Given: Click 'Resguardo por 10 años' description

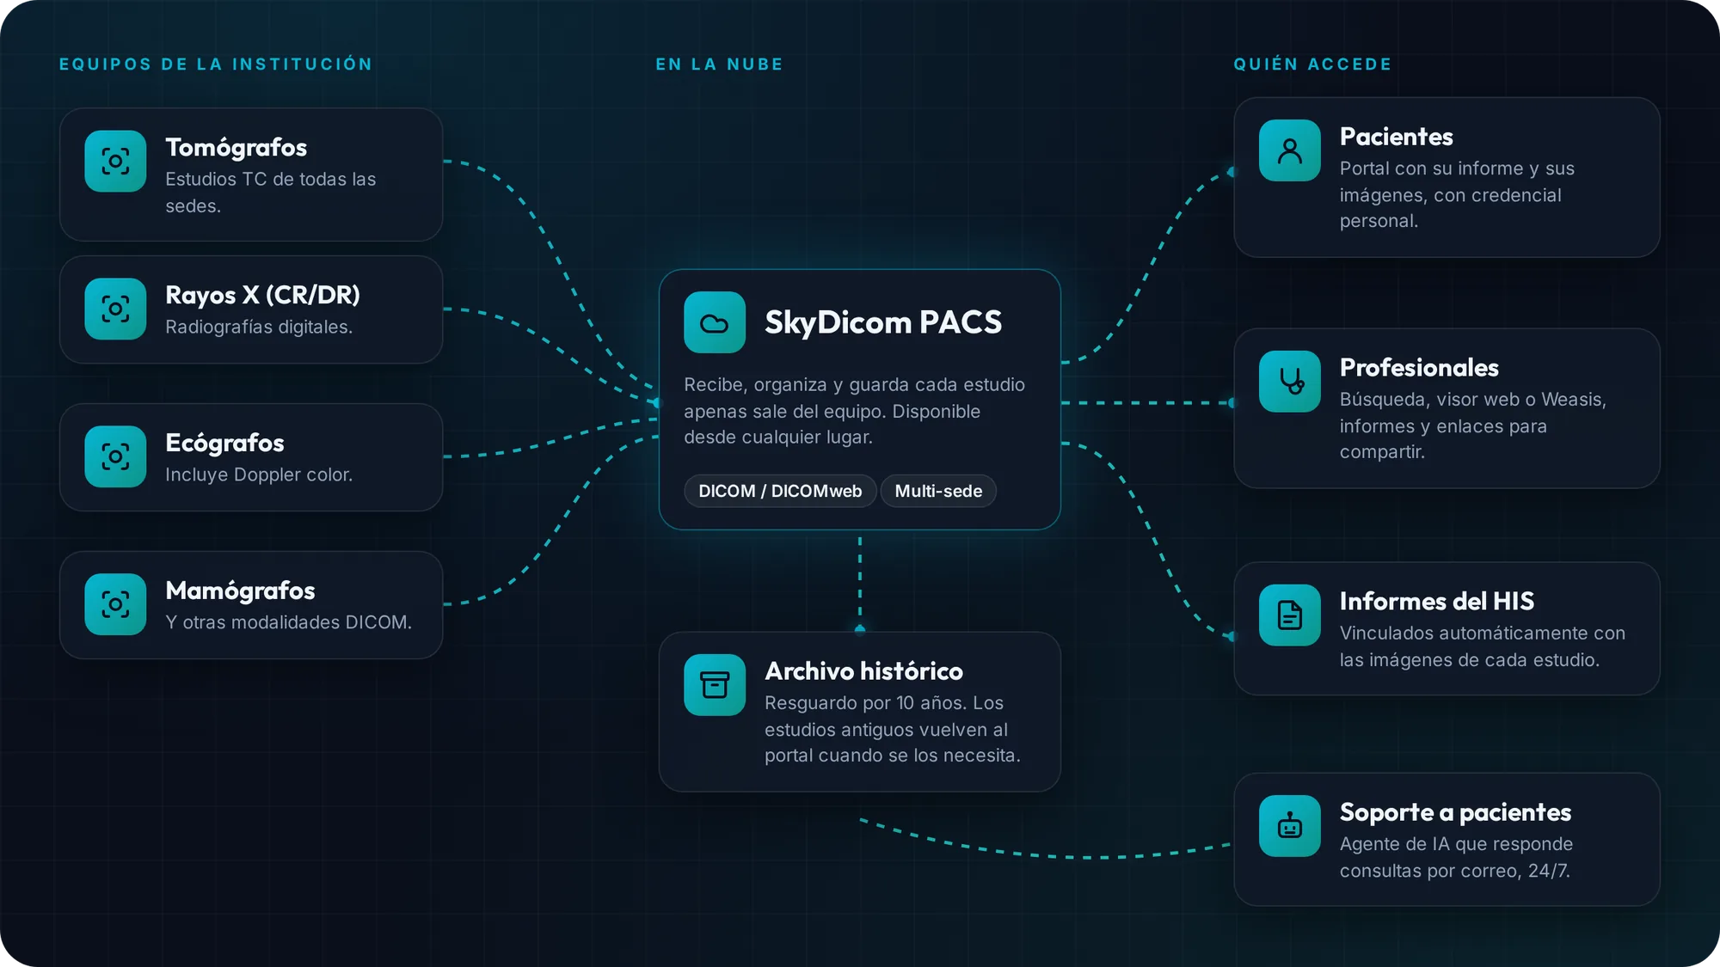Looking at the screenshot, I should (x=892, y=729).
